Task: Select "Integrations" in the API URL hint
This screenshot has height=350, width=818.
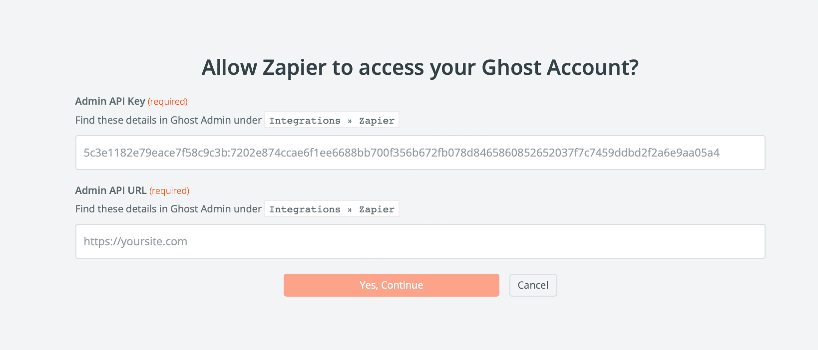Action: pos(305,209)
